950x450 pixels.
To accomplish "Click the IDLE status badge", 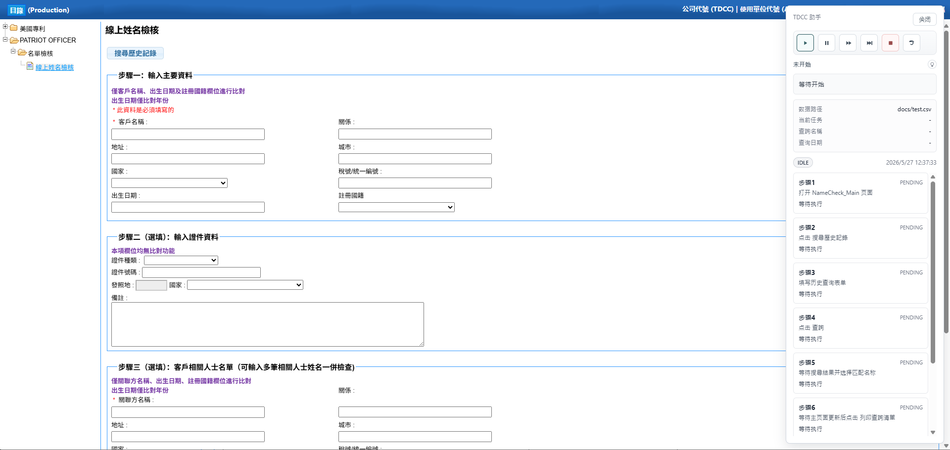I will (803, 163).
